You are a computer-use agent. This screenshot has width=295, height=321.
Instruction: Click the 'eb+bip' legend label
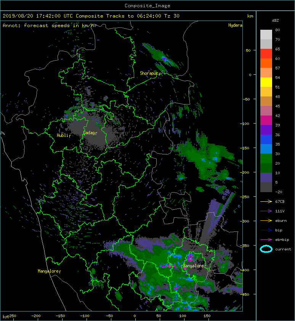(x=282, y=240)
